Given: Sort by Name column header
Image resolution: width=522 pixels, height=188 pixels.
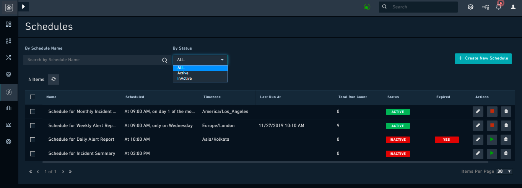Looking at the screenshot, I should (51, 97).
